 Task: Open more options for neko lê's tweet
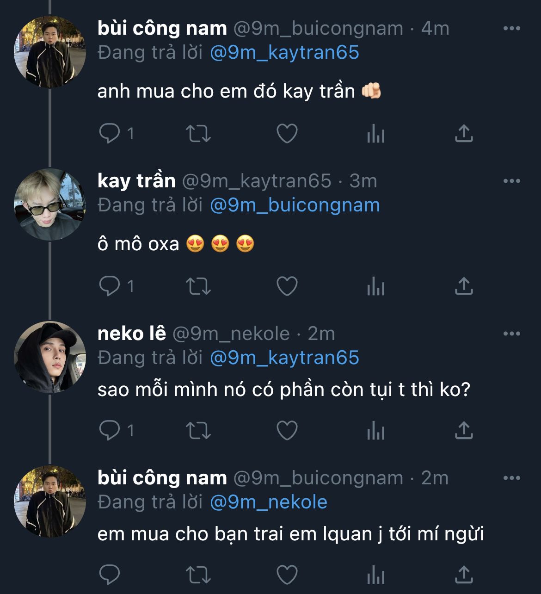point(511,334)
